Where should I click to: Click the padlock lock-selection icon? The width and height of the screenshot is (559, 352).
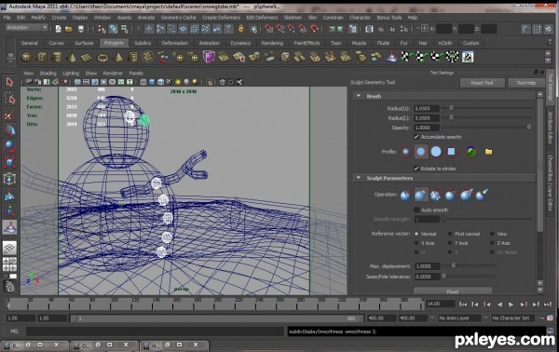241,29
